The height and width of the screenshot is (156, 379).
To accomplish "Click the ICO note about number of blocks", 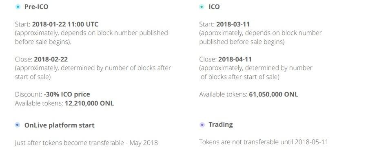I will 256,72.
